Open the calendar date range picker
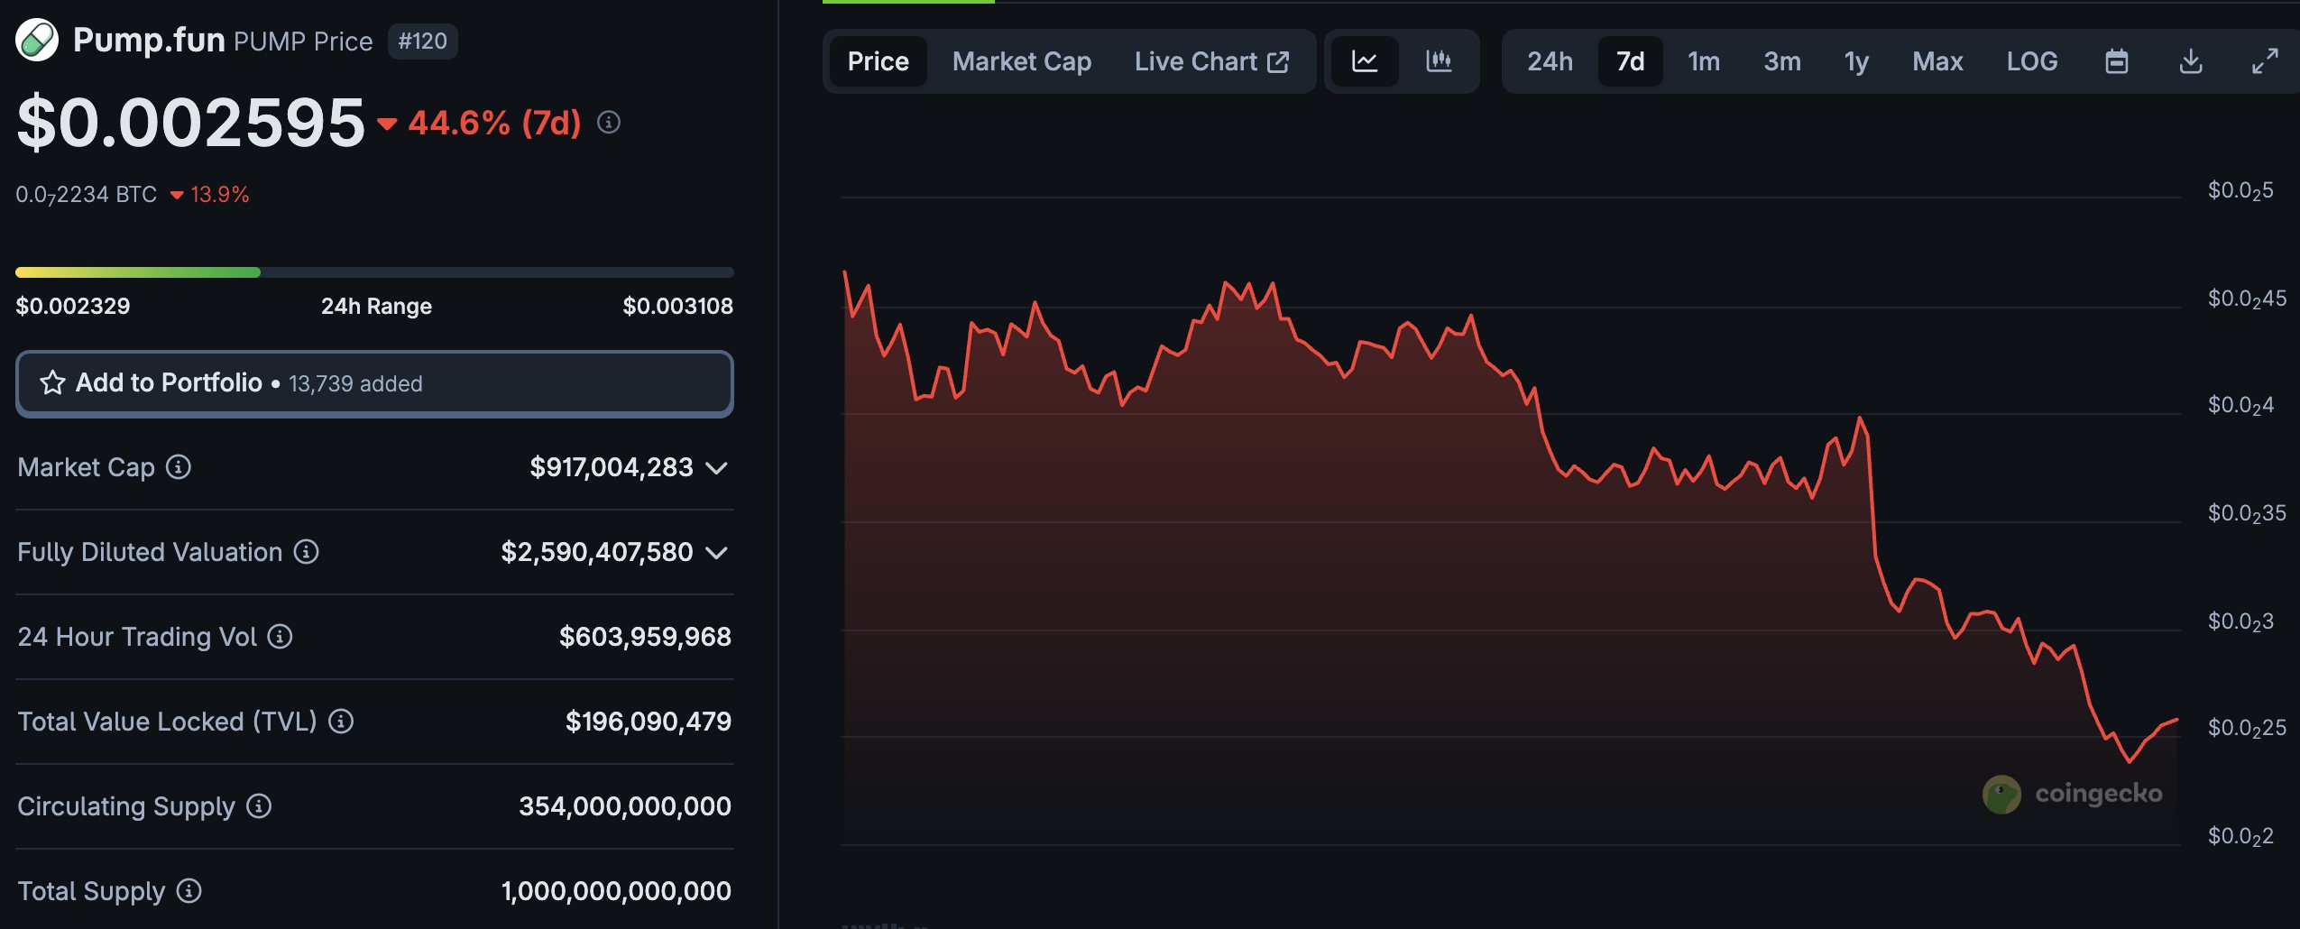Screen dimensions: 2300x929 (2117, 61)
